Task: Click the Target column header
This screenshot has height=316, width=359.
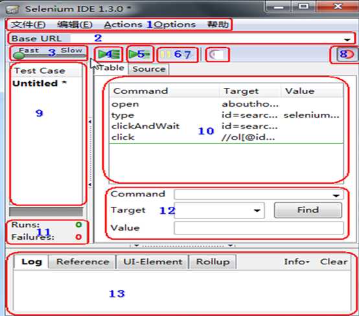Action: pos(249,91)
